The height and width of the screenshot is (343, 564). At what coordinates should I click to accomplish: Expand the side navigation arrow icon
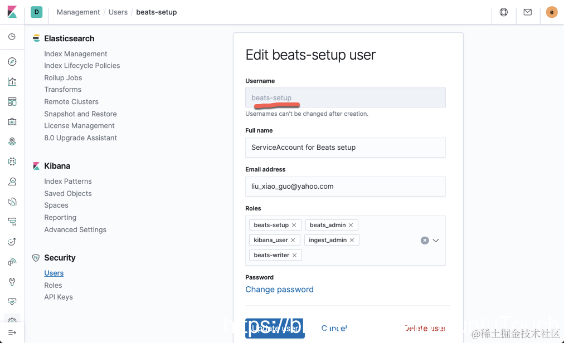pyautogui.click(x=12, y=332)
